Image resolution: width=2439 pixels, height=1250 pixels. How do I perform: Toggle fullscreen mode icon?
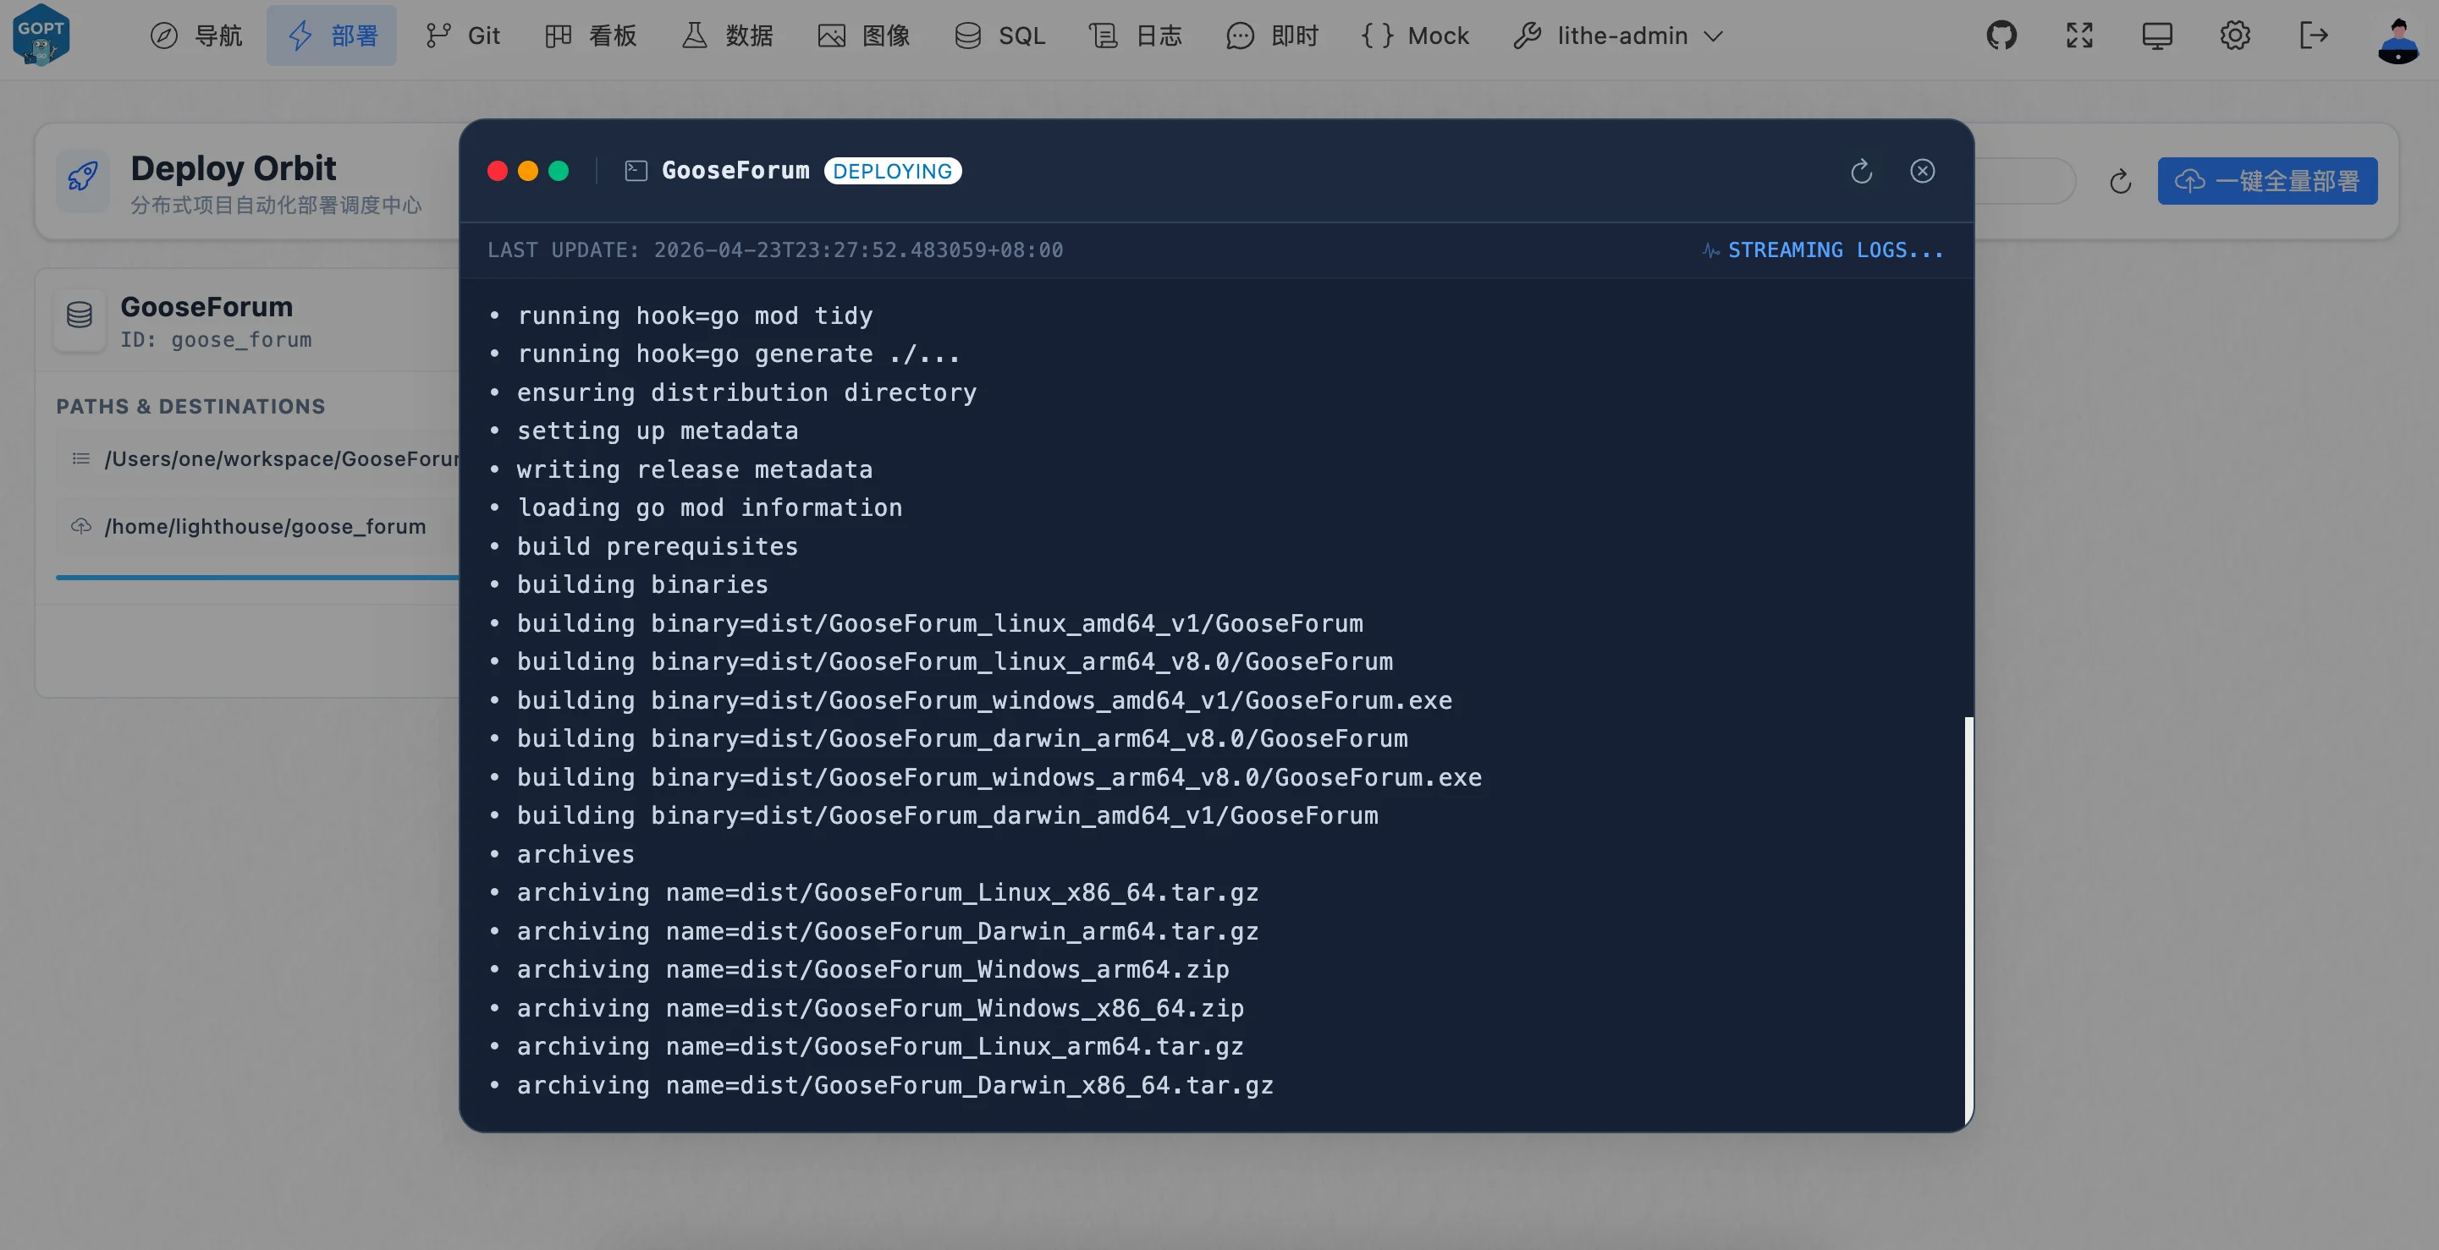tap(2079, 36)
